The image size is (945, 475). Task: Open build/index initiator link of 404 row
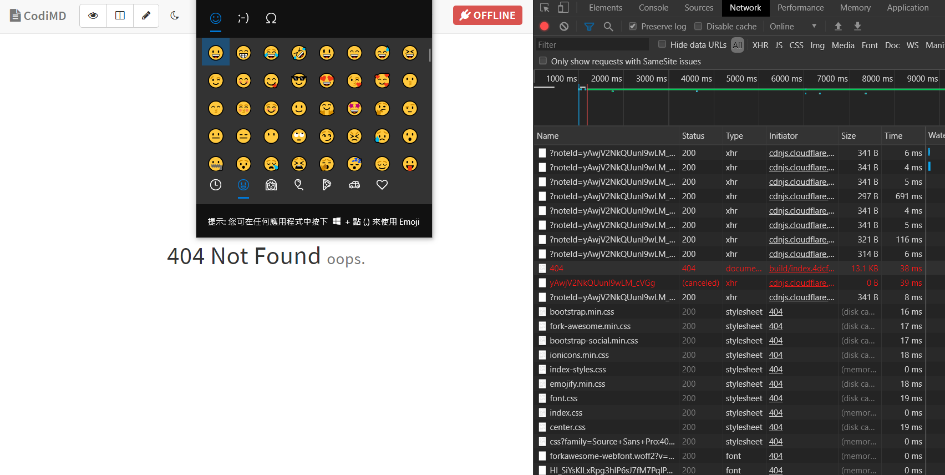(801, 269)
